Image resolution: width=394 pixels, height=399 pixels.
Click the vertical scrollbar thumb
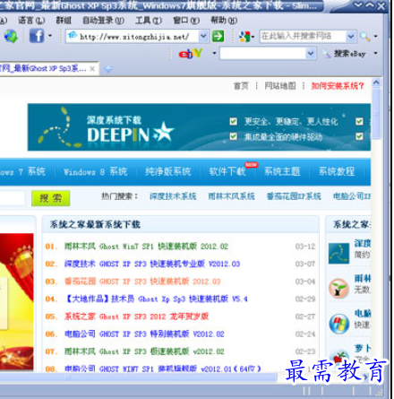tap(376, 113)
